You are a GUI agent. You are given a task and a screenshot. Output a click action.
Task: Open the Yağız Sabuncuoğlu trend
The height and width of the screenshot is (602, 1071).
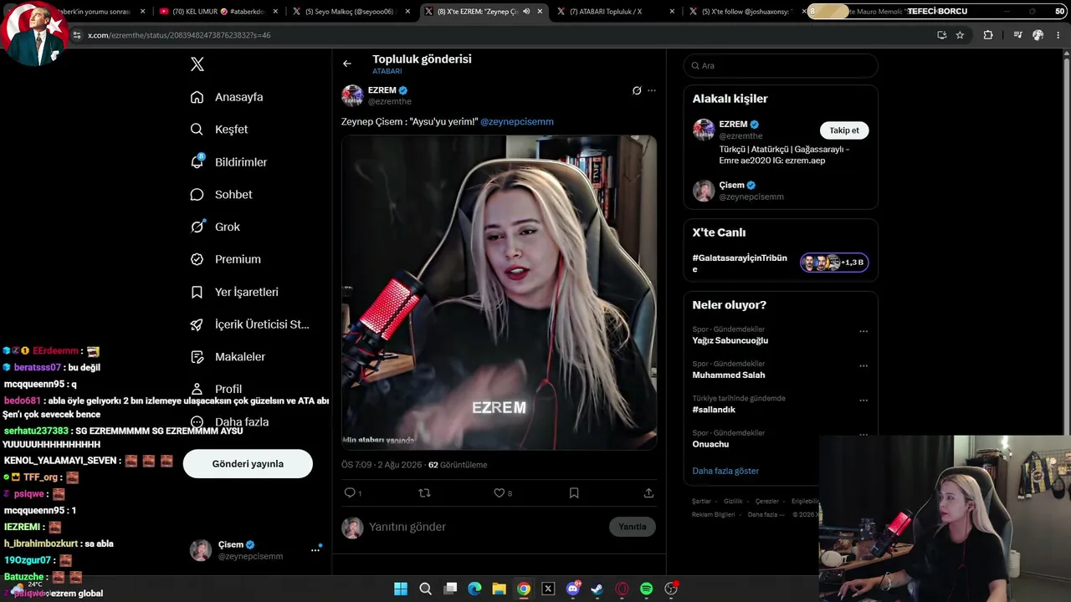[x=730, y=340]
